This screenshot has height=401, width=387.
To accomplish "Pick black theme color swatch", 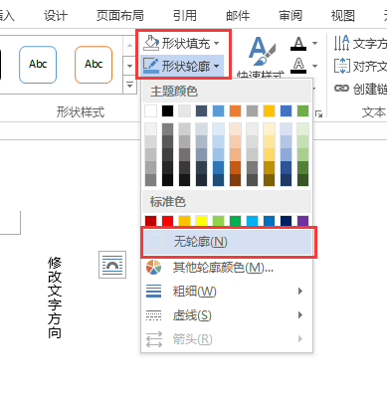I will [x=168, y=111].
